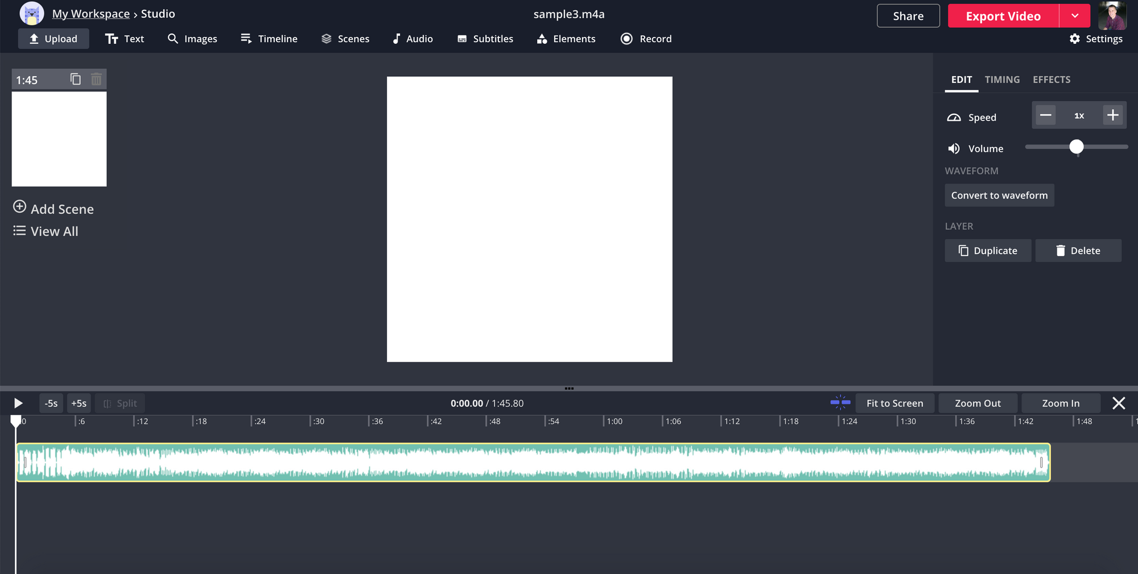Decrease speed with the minus button

click(x=1045, y=115)
